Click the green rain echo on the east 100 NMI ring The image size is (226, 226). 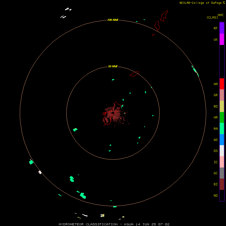(195, 71)
